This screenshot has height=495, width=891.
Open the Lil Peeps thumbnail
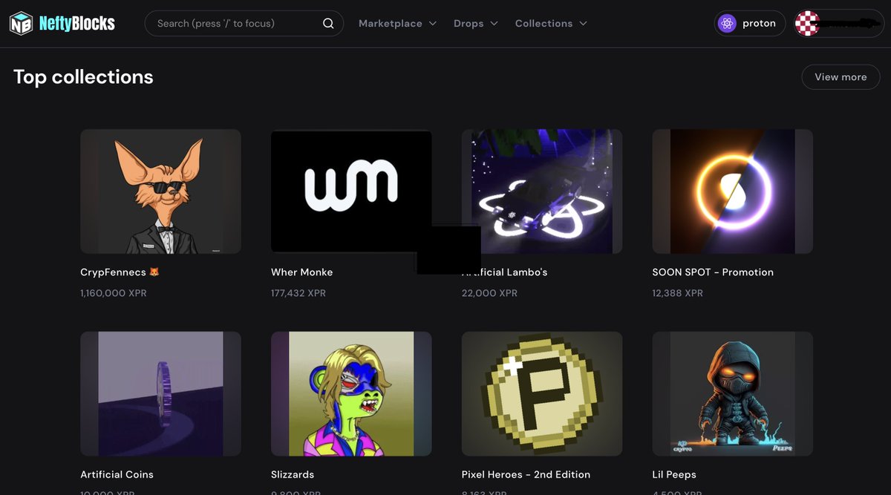pyautogui.click(x=732, y=393)
